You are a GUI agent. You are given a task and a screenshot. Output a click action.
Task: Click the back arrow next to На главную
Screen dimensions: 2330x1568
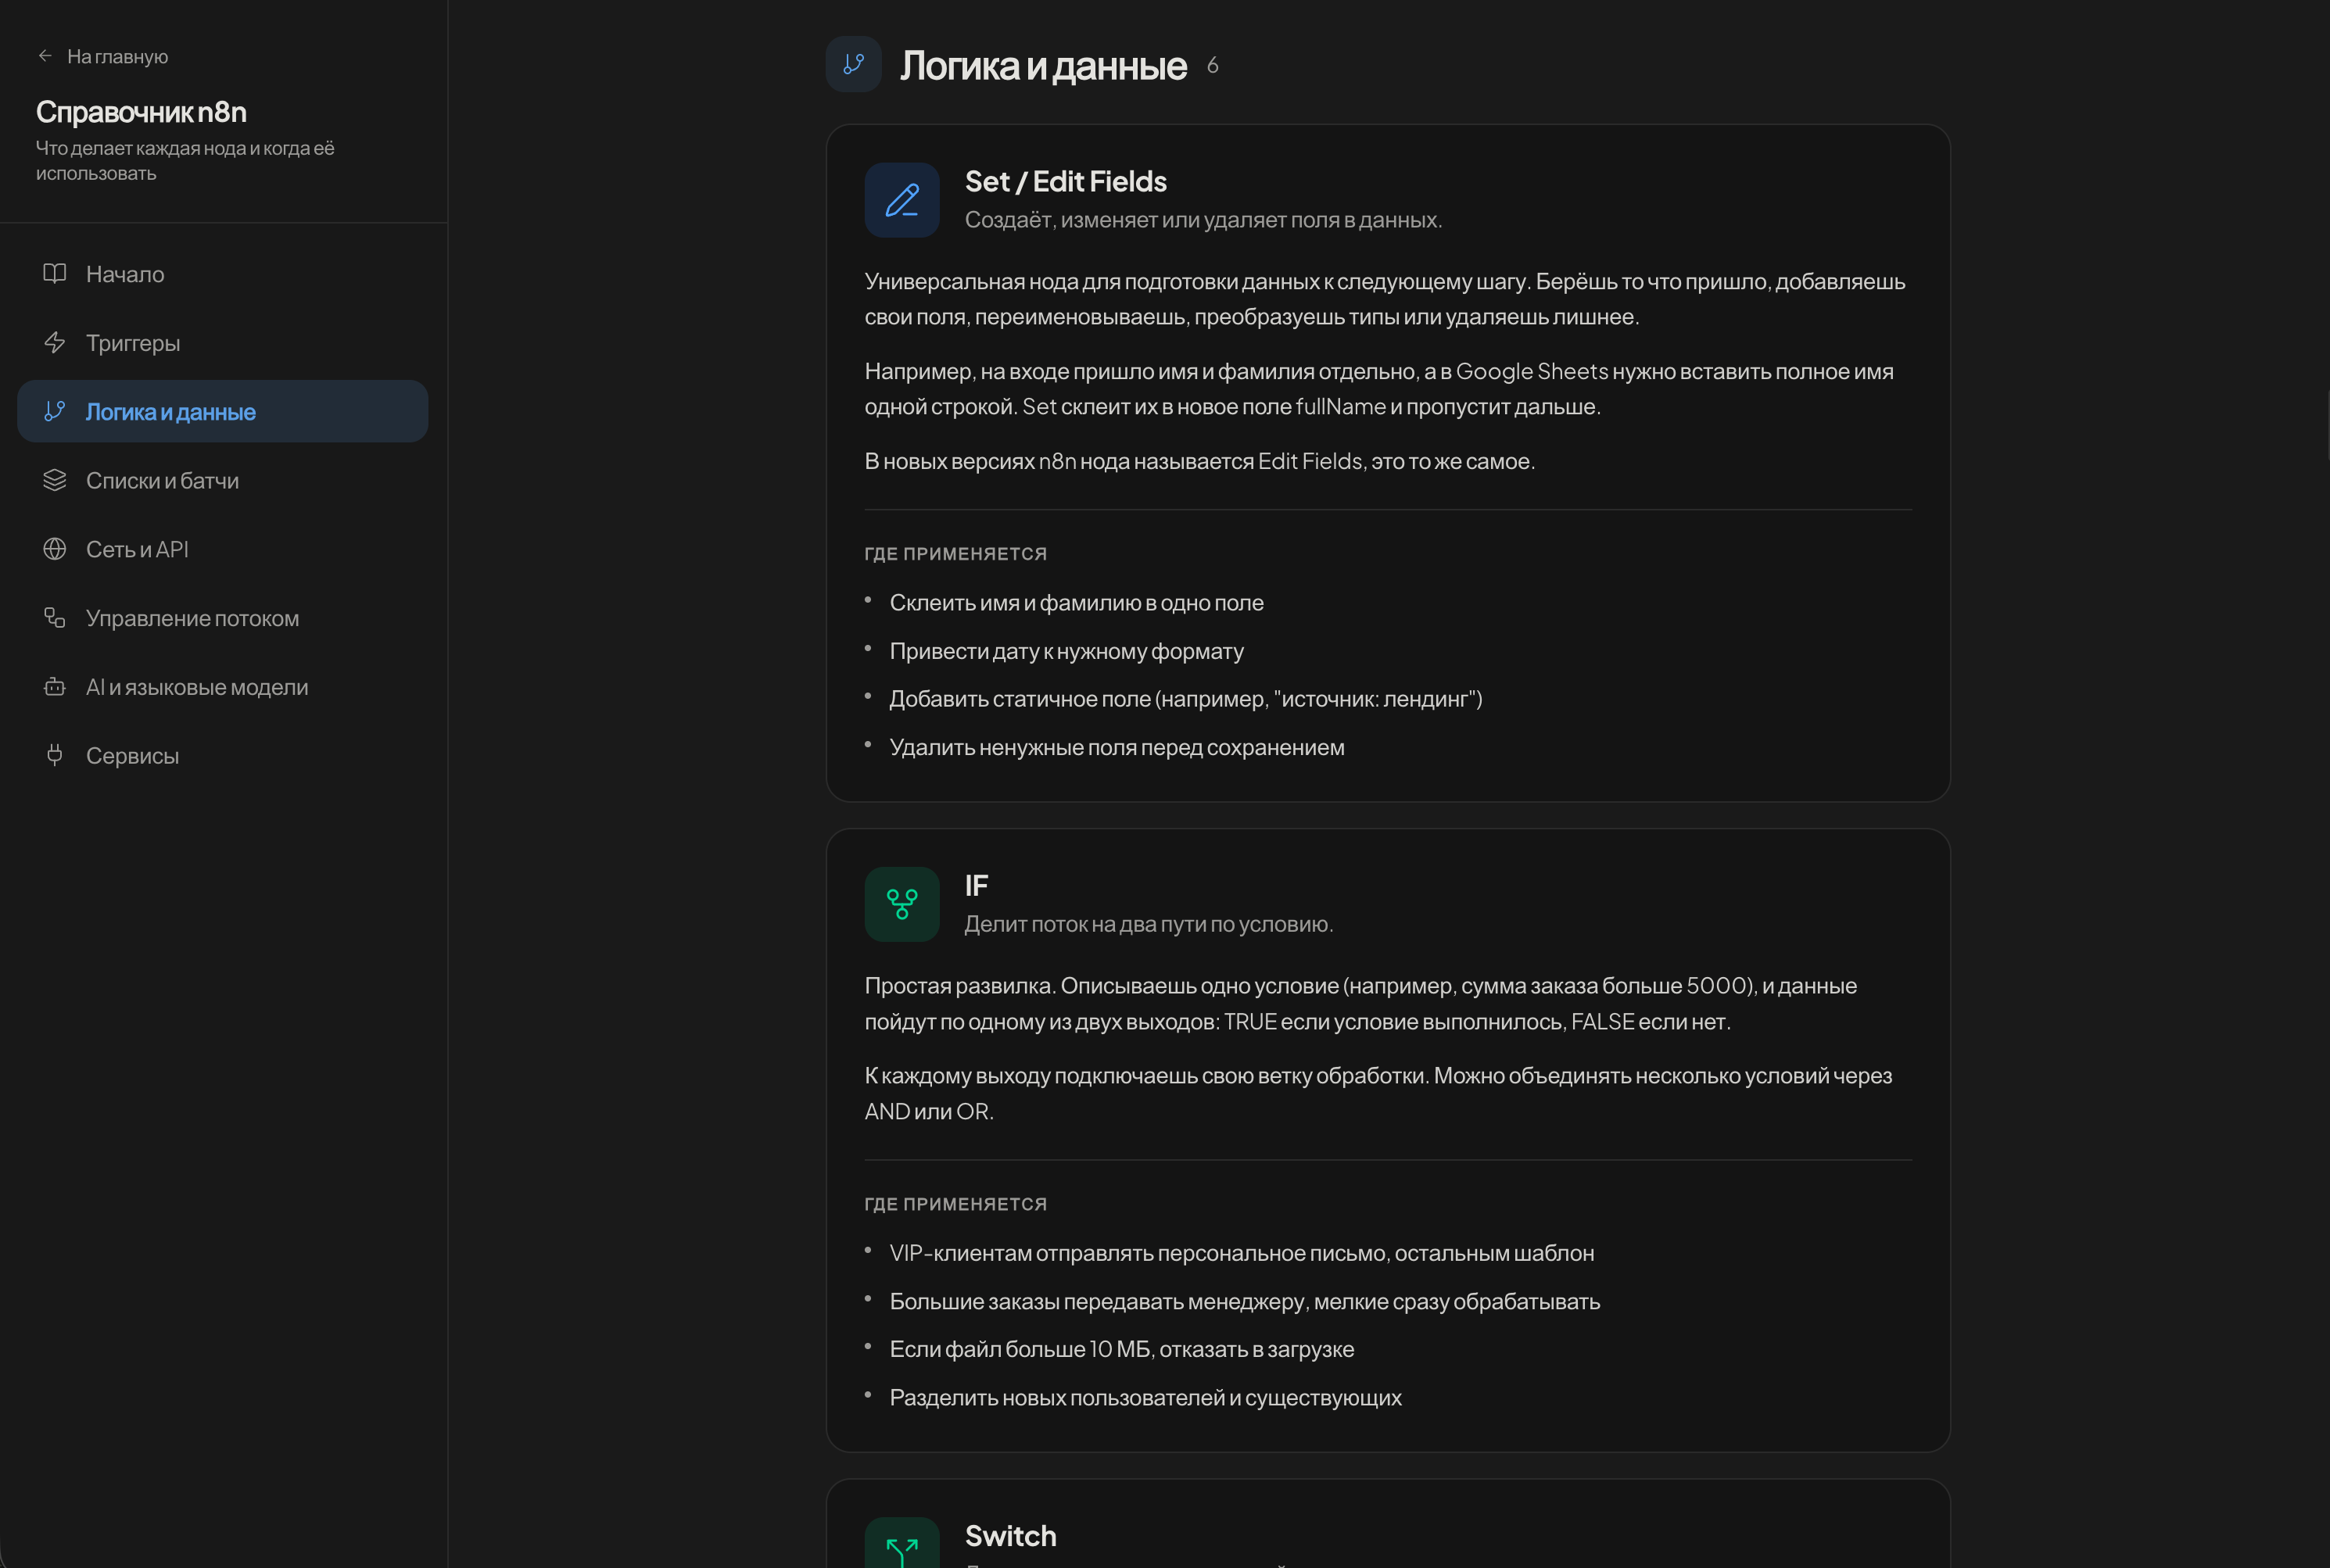[x=45, y=56]
